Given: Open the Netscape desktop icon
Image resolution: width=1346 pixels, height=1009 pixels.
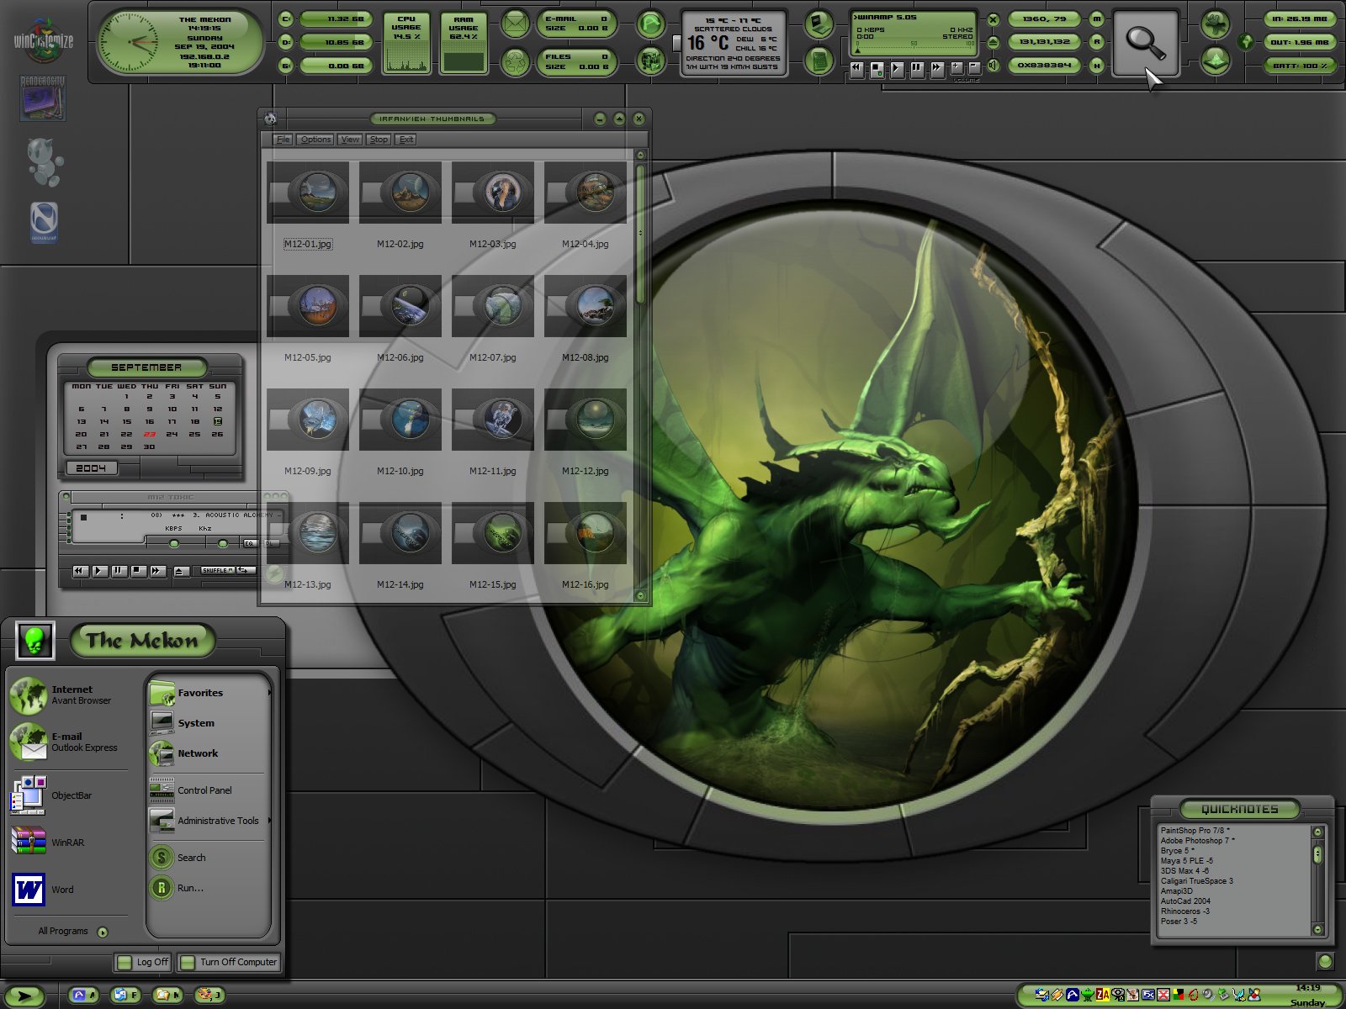Looking at the screenshot, I should tap(44, 222).
